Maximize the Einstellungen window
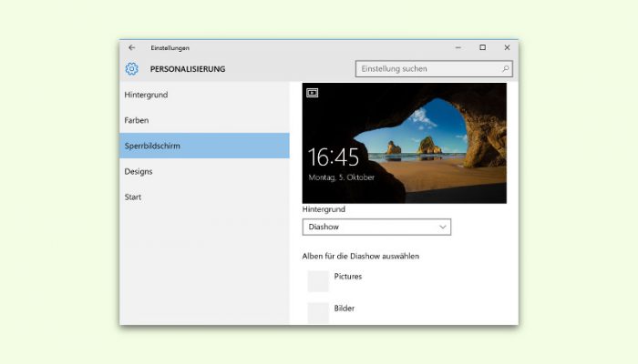The height and width of the screenshot is (364, 638). 482,47
